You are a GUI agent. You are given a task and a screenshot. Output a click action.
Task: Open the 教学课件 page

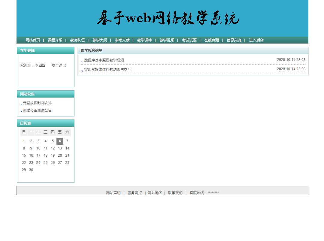[x=144, y=40]
